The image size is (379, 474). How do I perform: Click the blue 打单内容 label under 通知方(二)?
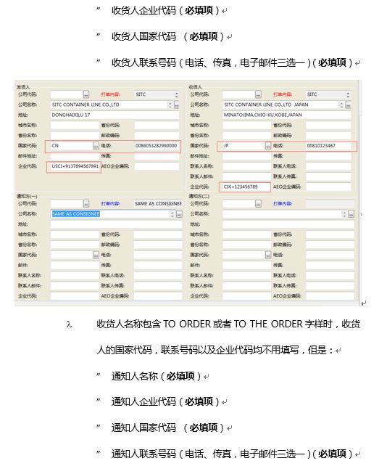283,204
